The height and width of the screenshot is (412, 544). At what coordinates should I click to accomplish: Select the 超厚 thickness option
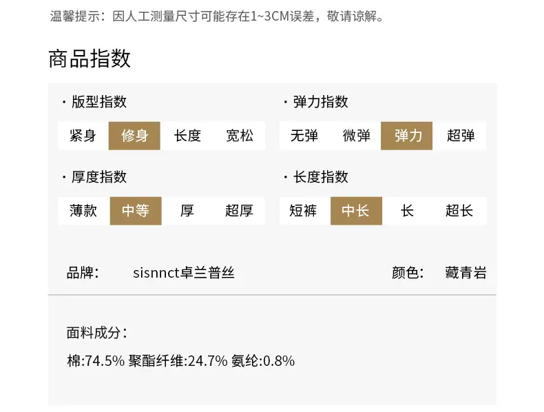[239, 211]
